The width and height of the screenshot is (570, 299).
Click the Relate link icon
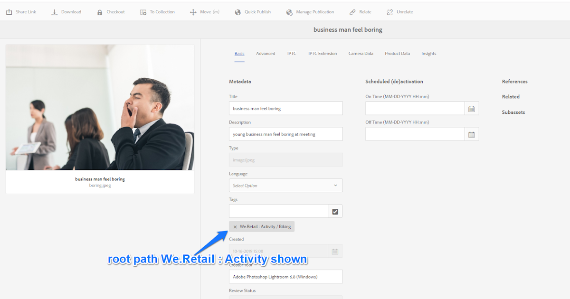351,11
